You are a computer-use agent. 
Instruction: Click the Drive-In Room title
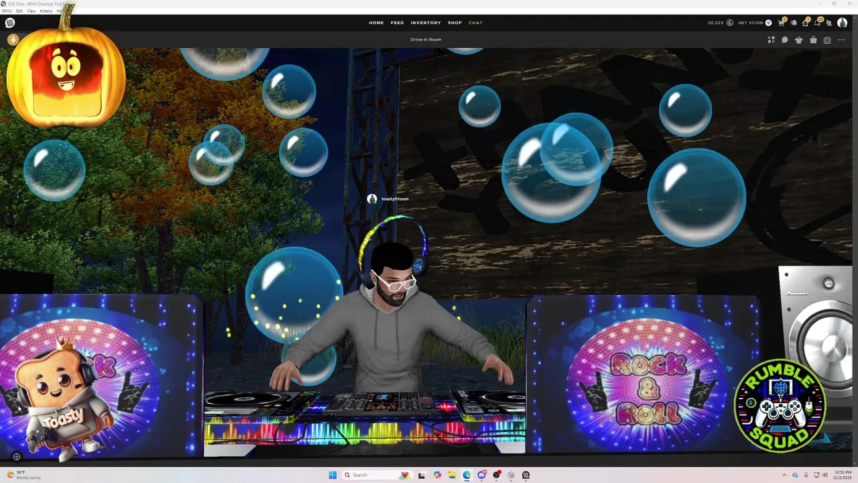coord(426,40)
